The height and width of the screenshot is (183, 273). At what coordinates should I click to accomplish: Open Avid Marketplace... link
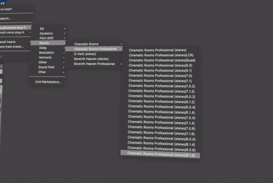(48, 82)
